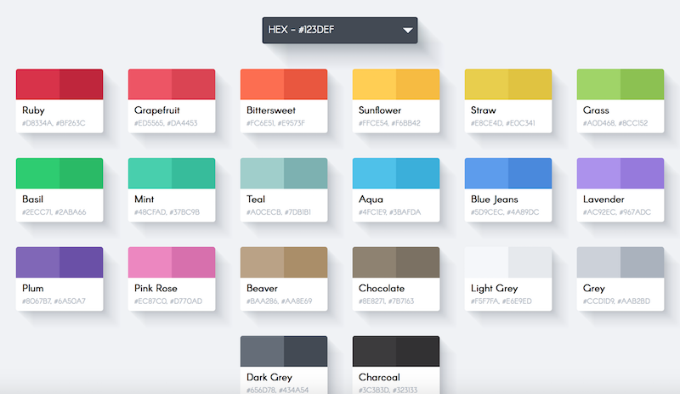Image resolution: width=680 pixels, height=394 pixels.
Task: Choose the darker Straw swatch #E0C341
Action: pyautogui.click(x=530, y=84)
